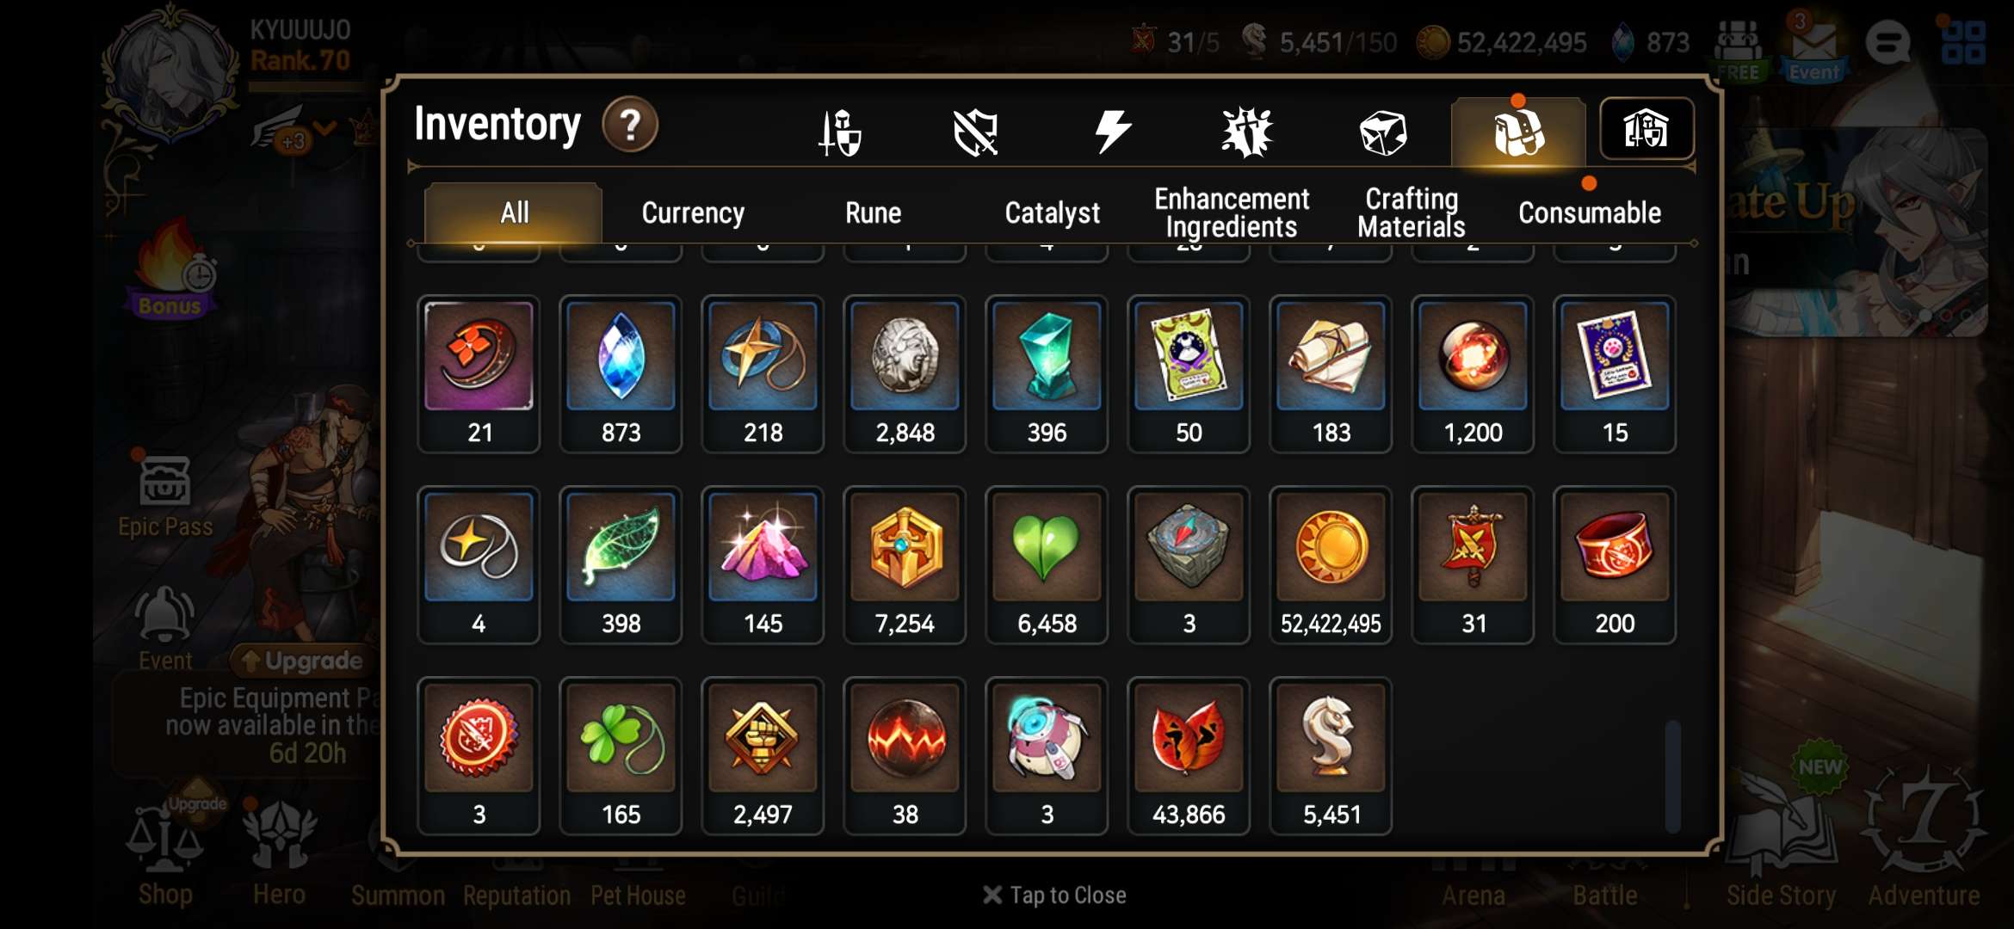Image resolution: width=2014 pixels, height=929 pixels.
Task: Open the crossed-out shield category icon
Action: point(975,132)
